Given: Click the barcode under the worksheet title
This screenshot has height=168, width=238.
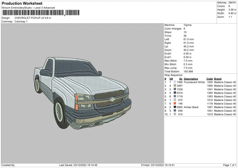Looking at the screenshot, I should pos(41,13).
